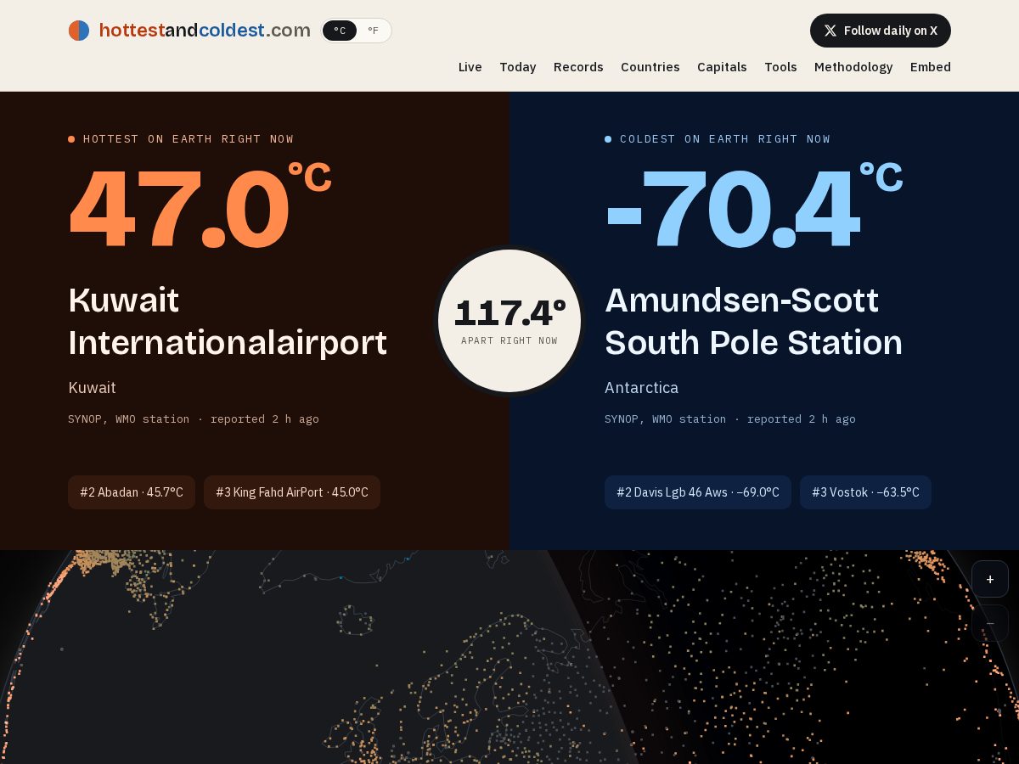Click Kuwait Internationalairport station name

click(228, 322)
